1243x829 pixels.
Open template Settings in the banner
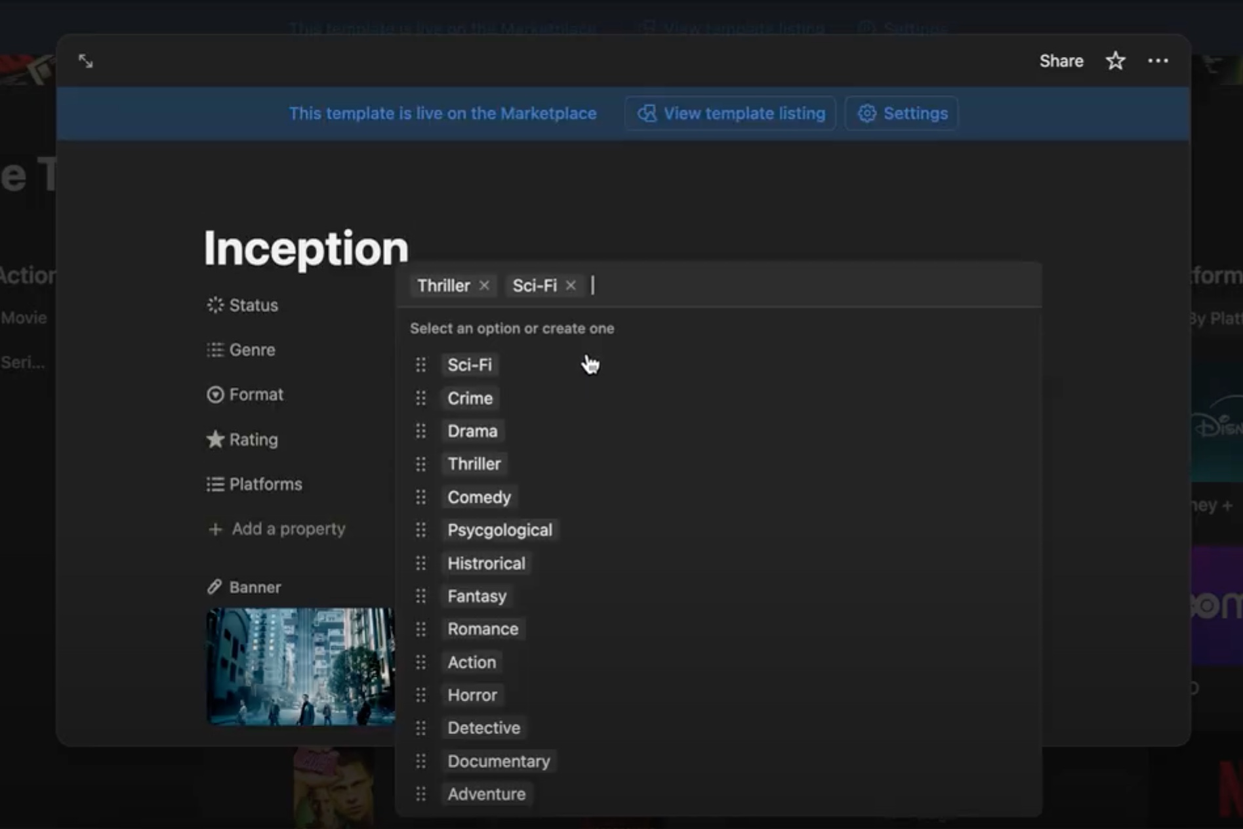point(903,113)
